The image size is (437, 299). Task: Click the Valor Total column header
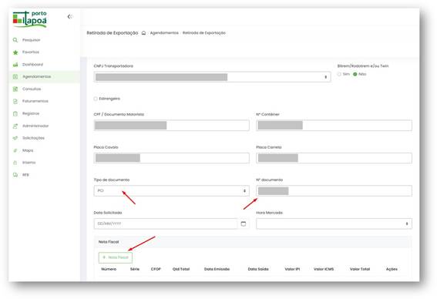360,269
